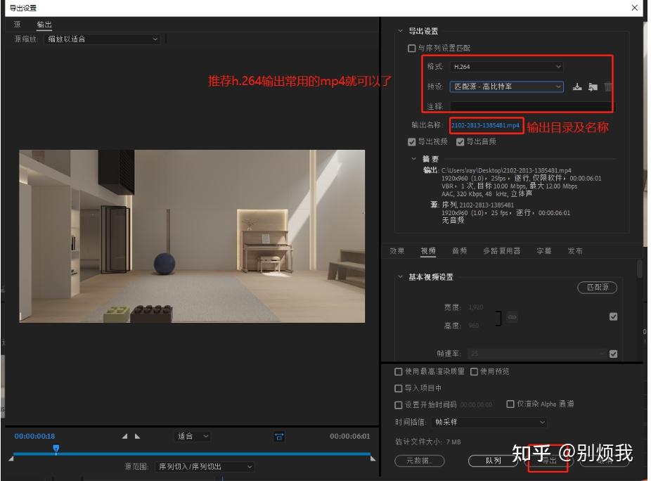Uncheck the 导出视频 checkbox
This screenshot has width=651, height=481.
point(412,142)
